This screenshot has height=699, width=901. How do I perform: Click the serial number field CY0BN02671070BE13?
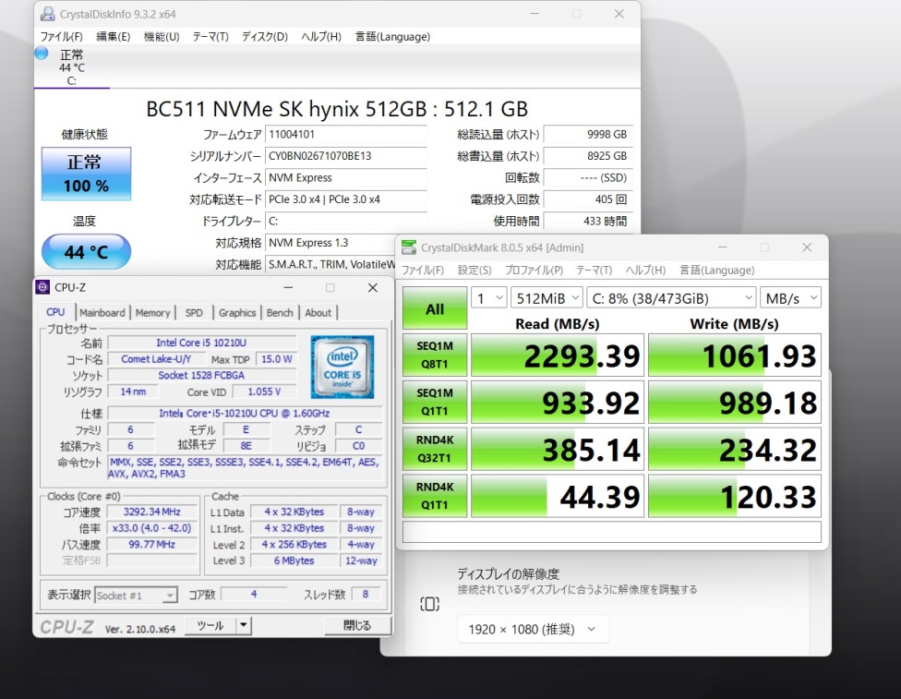(x=346, y=156)
